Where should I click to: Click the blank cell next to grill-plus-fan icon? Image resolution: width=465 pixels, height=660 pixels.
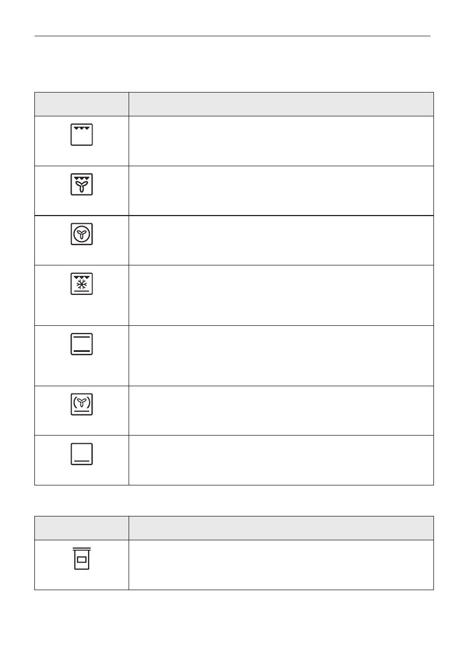281,191
